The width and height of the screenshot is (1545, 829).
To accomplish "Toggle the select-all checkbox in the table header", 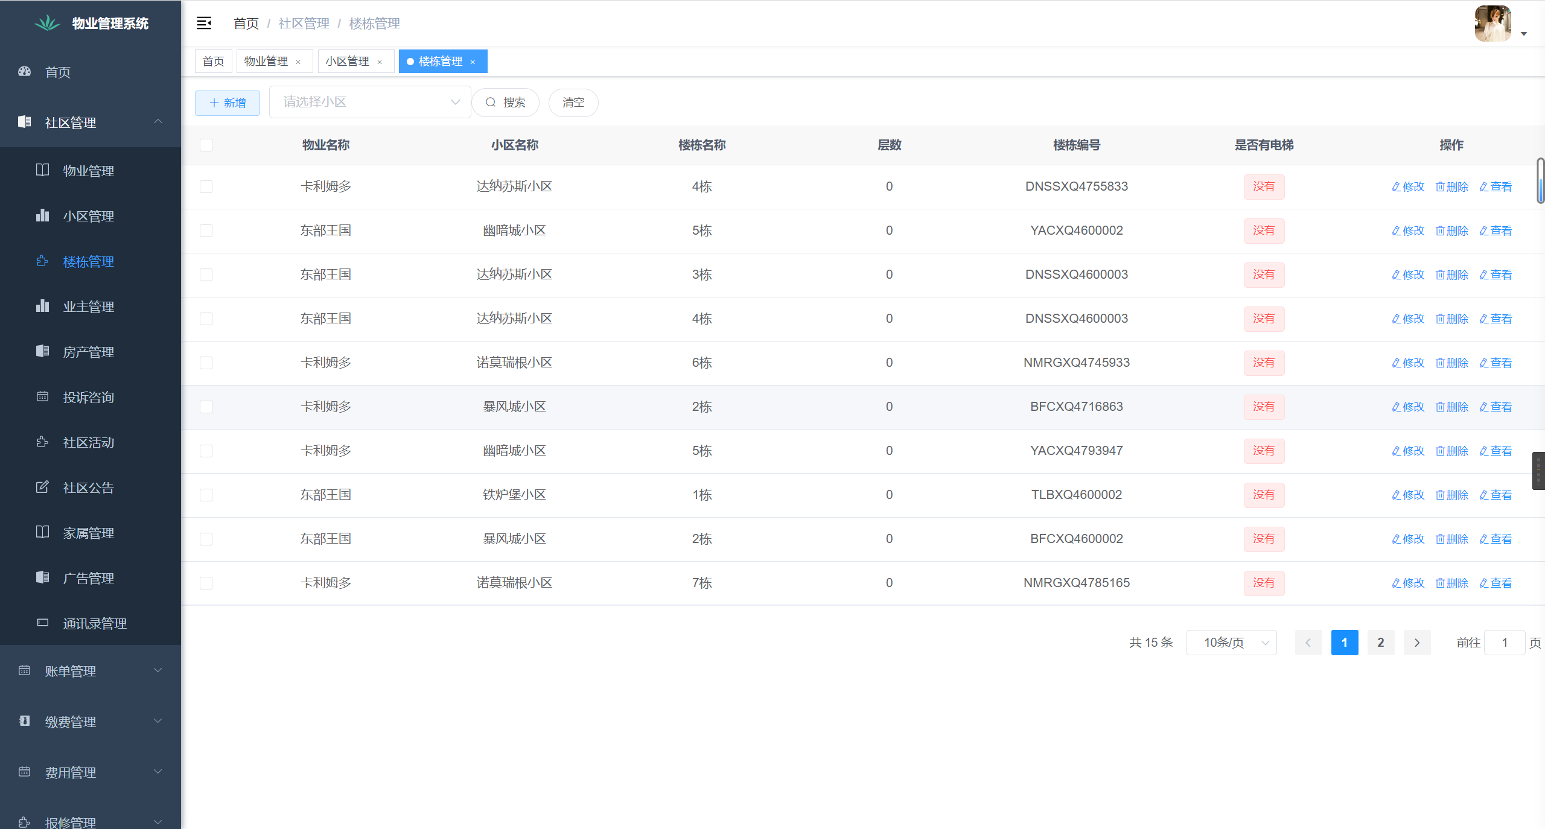I will click(206, 145).
